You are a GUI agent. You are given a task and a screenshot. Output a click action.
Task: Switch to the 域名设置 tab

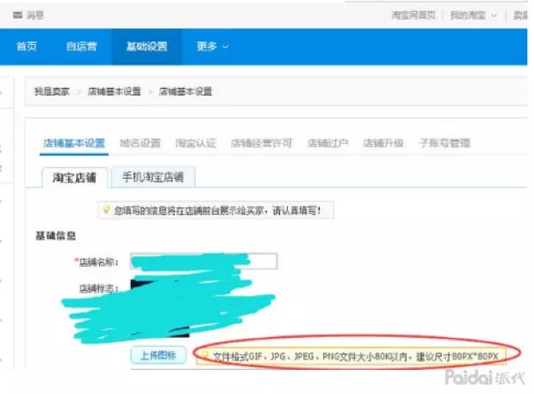point(140,144)
